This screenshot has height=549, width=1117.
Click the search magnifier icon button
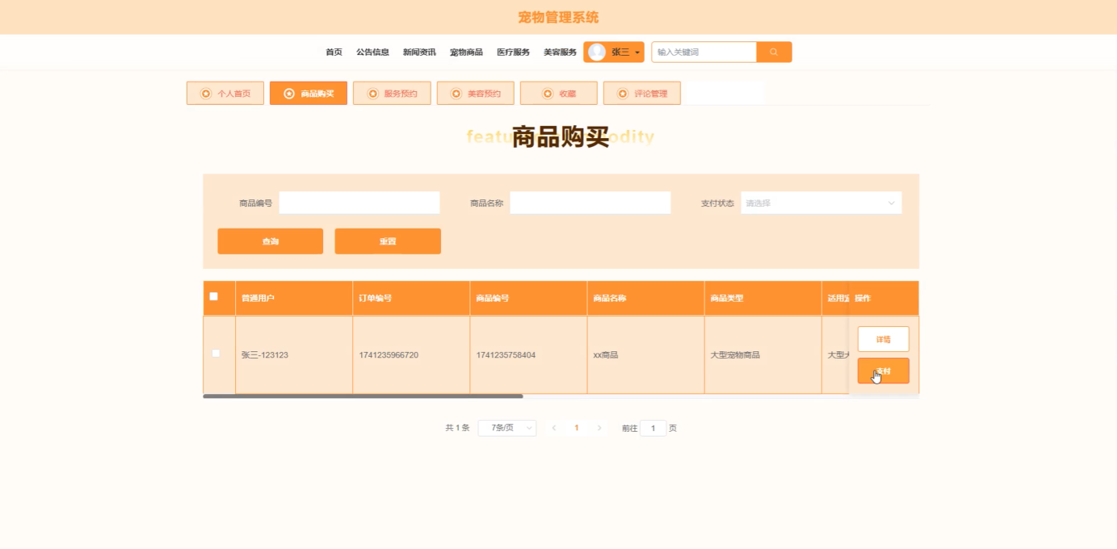point(774,52)
